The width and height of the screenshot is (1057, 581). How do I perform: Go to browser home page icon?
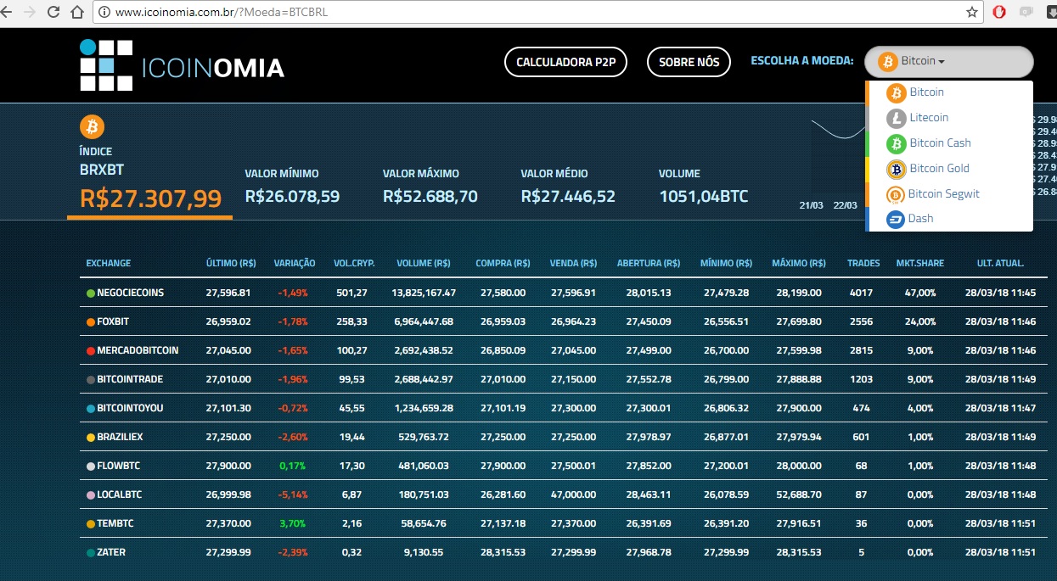coord(76,13)
